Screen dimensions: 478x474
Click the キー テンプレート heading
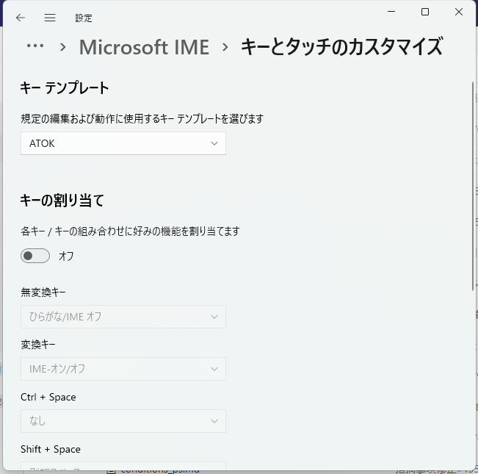tap(65, 88)
